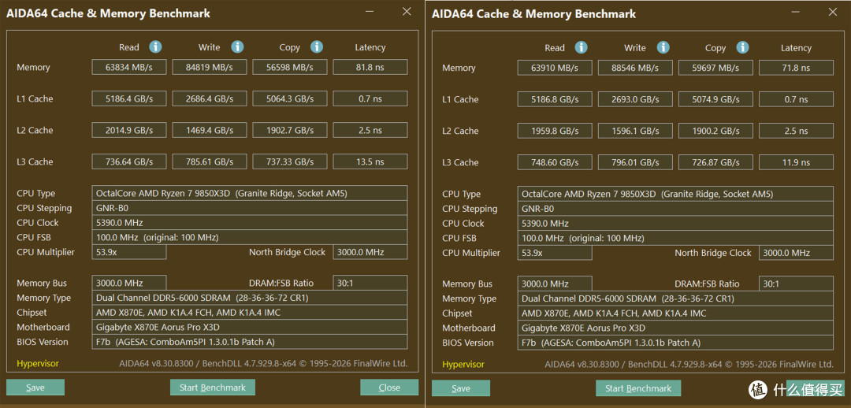Save results in the right window
This screenshot has height=408, width=851.
(461, 388)
